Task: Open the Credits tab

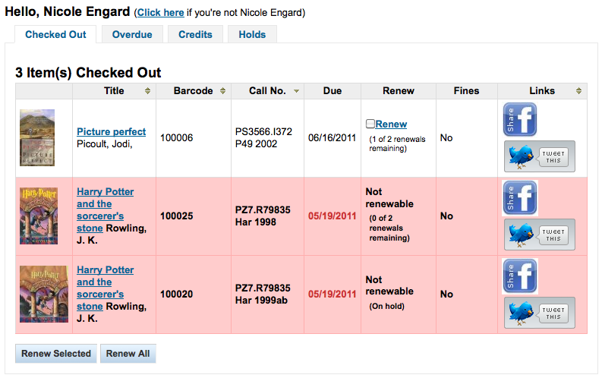Action: [195, 35]
